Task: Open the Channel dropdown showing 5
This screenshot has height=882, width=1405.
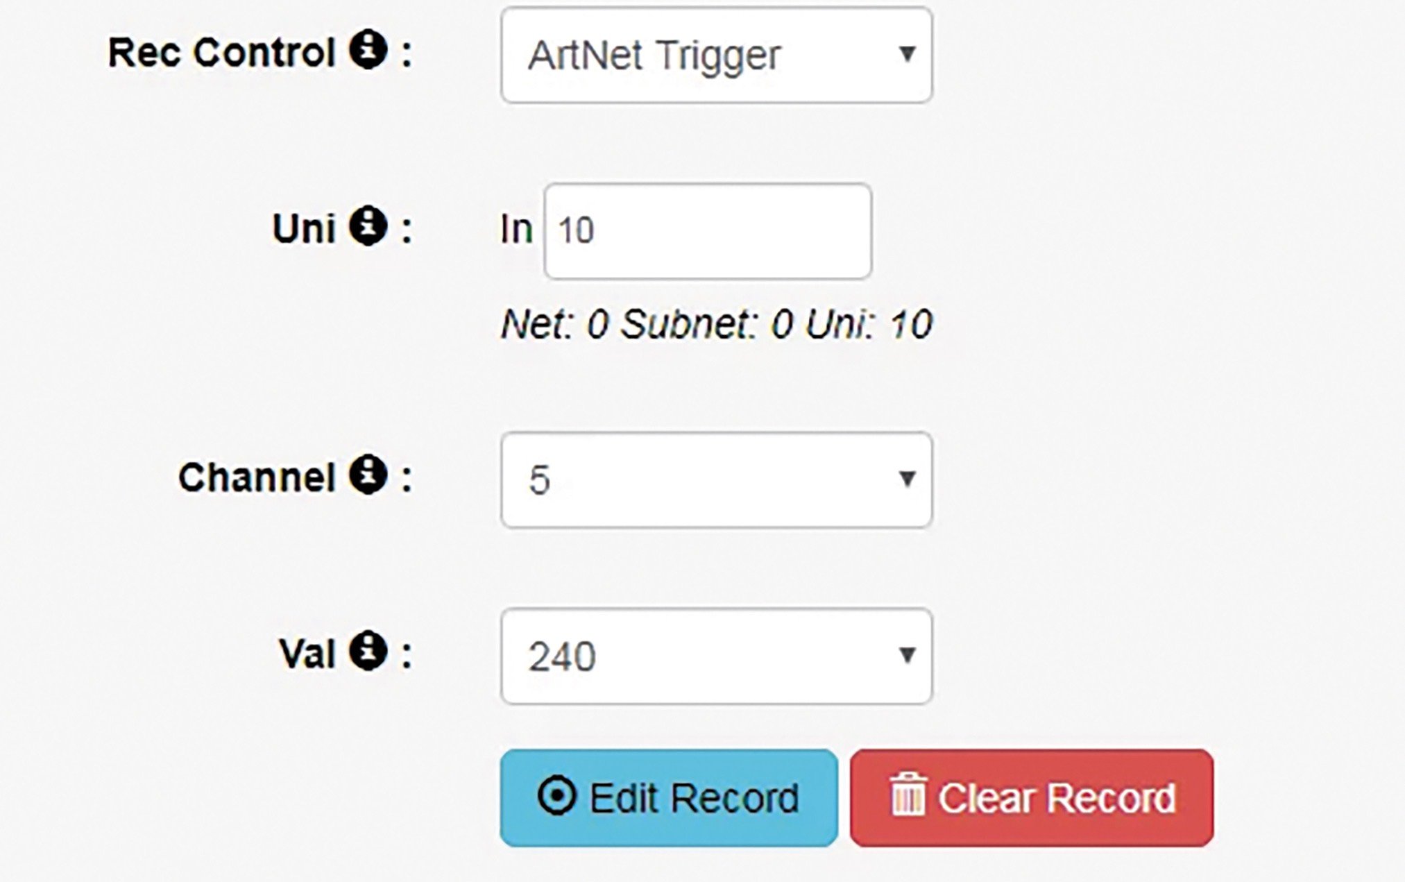Action: pos(716,480)
